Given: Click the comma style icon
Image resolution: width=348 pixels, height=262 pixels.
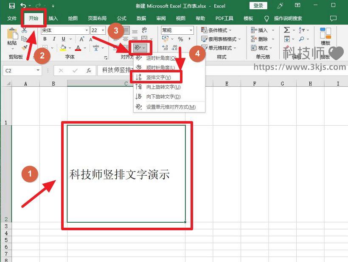Looking at the screenshot, I should pos(189,39).
